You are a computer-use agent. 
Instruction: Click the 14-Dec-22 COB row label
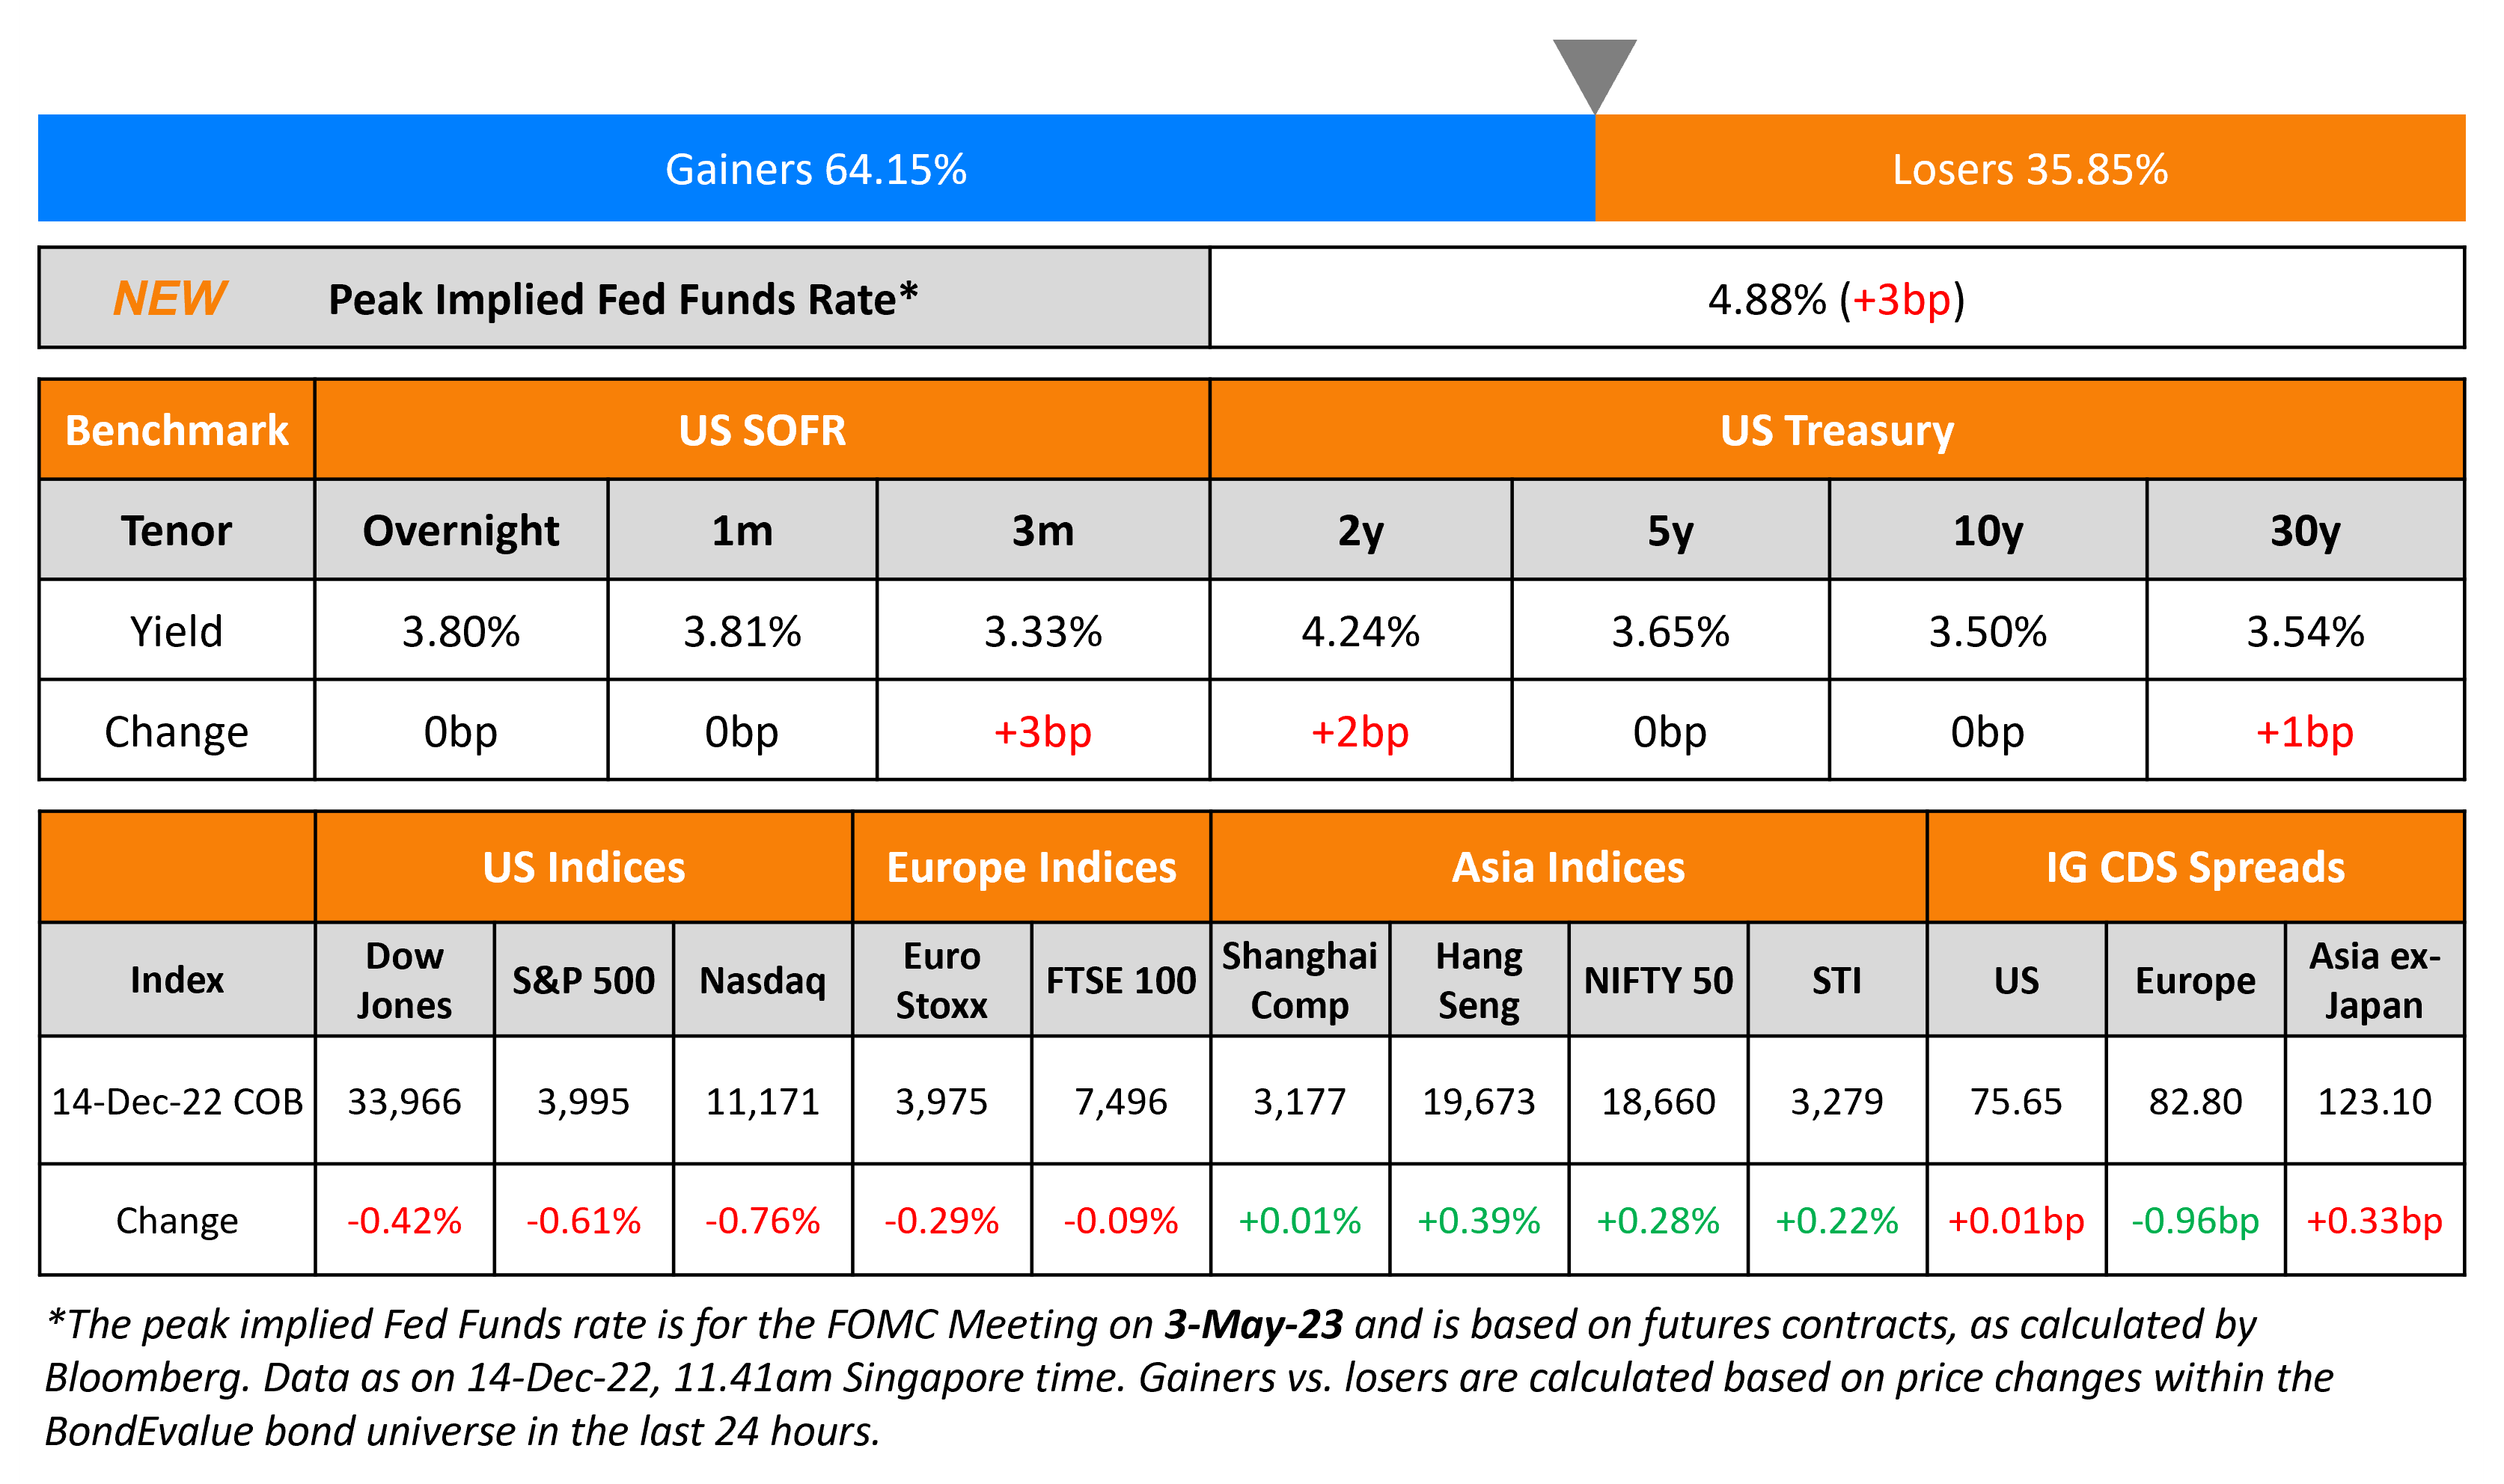pyautogui.click(x=177, y=1101)
